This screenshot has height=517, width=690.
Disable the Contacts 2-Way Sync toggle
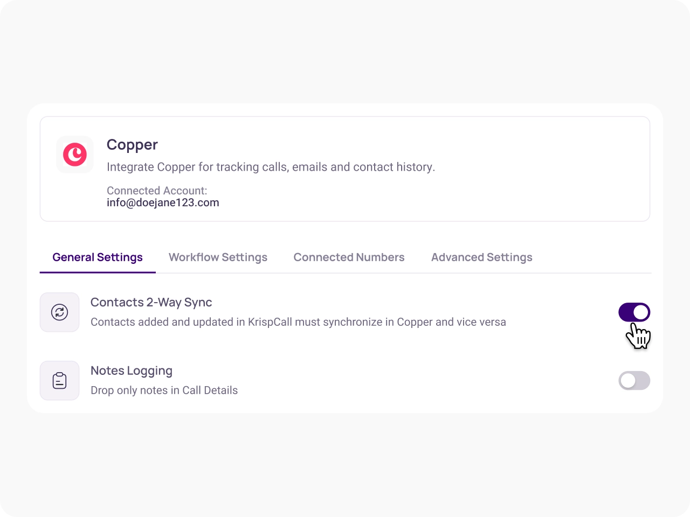[x=634, y=312]
